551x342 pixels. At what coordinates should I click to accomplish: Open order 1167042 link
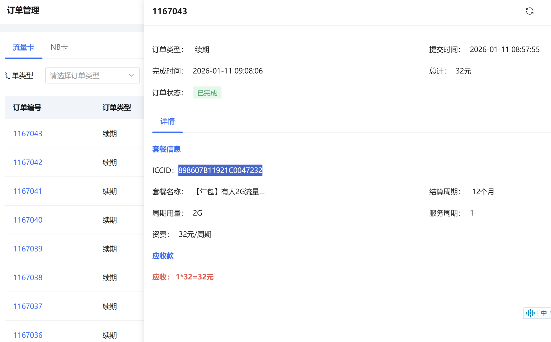[28, 162]
